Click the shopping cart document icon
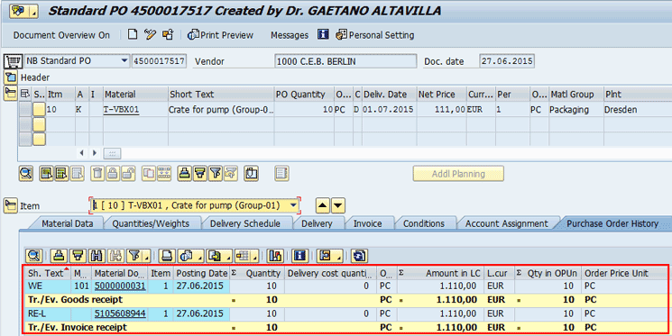 (x=13, y=61)
